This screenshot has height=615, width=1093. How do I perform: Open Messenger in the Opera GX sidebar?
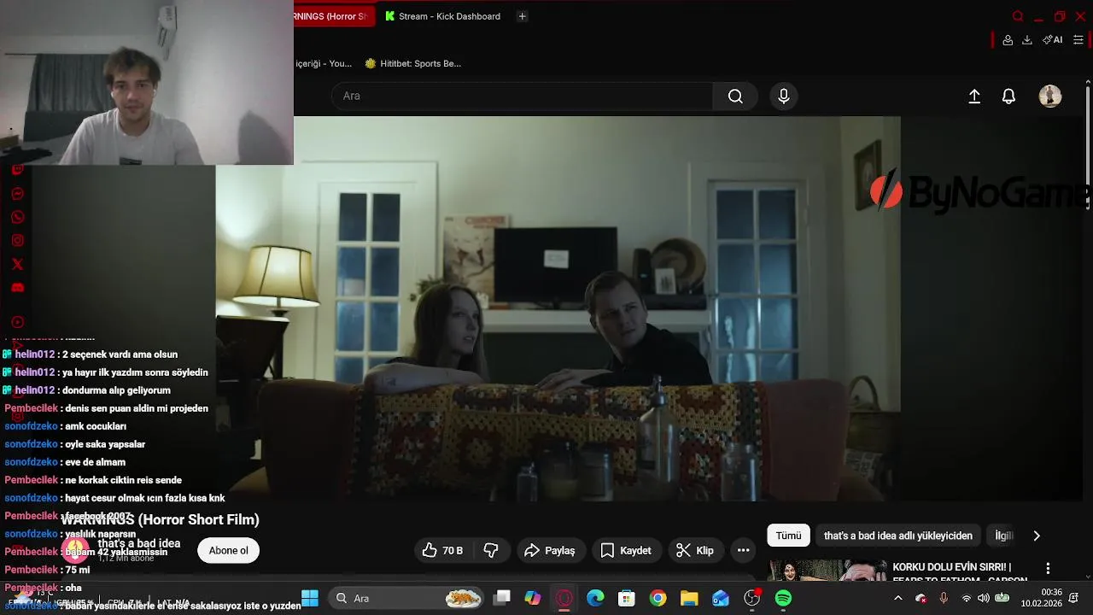click(x=17, y=194)
